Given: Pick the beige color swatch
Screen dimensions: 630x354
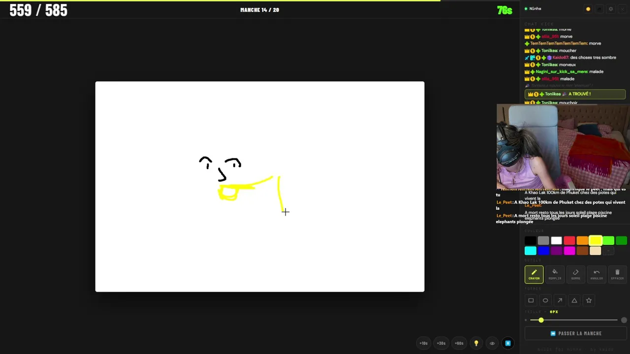Looking at the screenshot, I should pyautogui.click(x=596, y=251).
